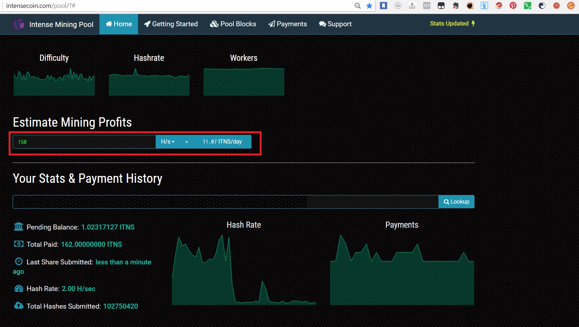Open the H/s hashrate unit dropdown
Image resolution: width=579 pixels, height=327 pixels.
pos(168,142)
